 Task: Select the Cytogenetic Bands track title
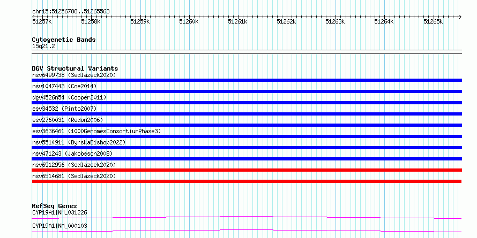[x=64, y=40]
